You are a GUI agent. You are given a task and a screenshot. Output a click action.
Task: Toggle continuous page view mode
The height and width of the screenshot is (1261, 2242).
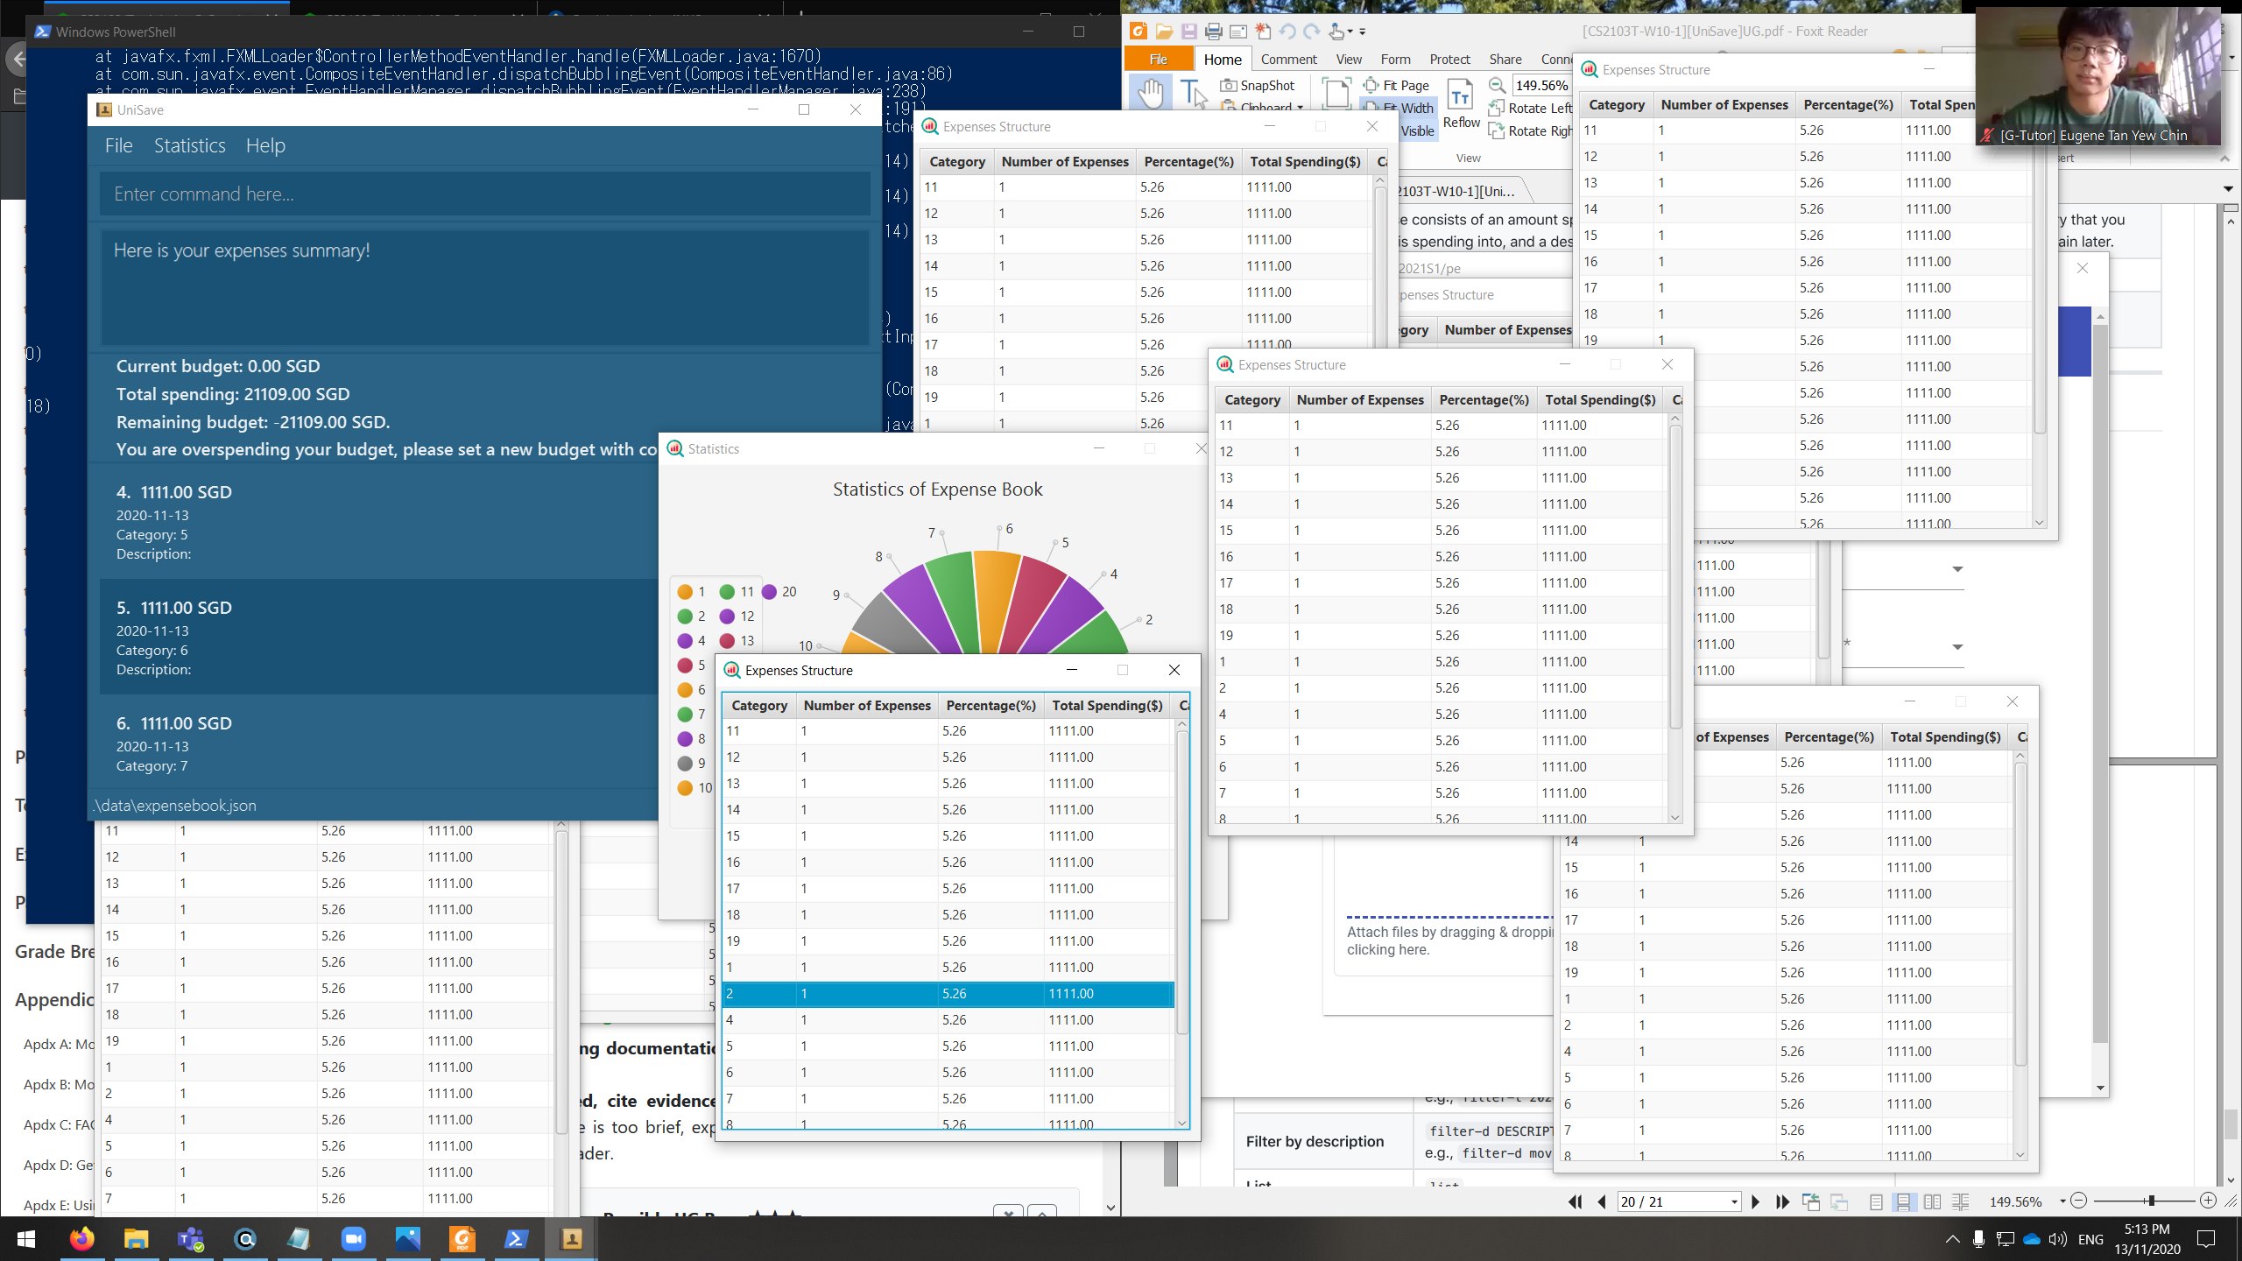1903,1201
